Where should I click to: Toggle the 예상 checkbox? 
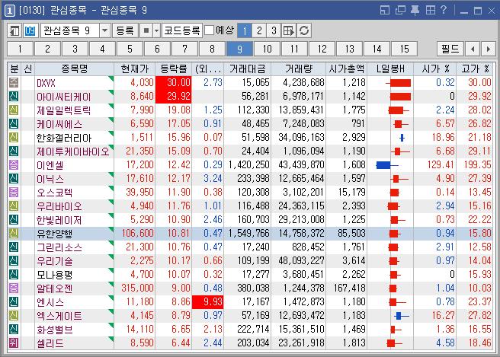(209, 30)
